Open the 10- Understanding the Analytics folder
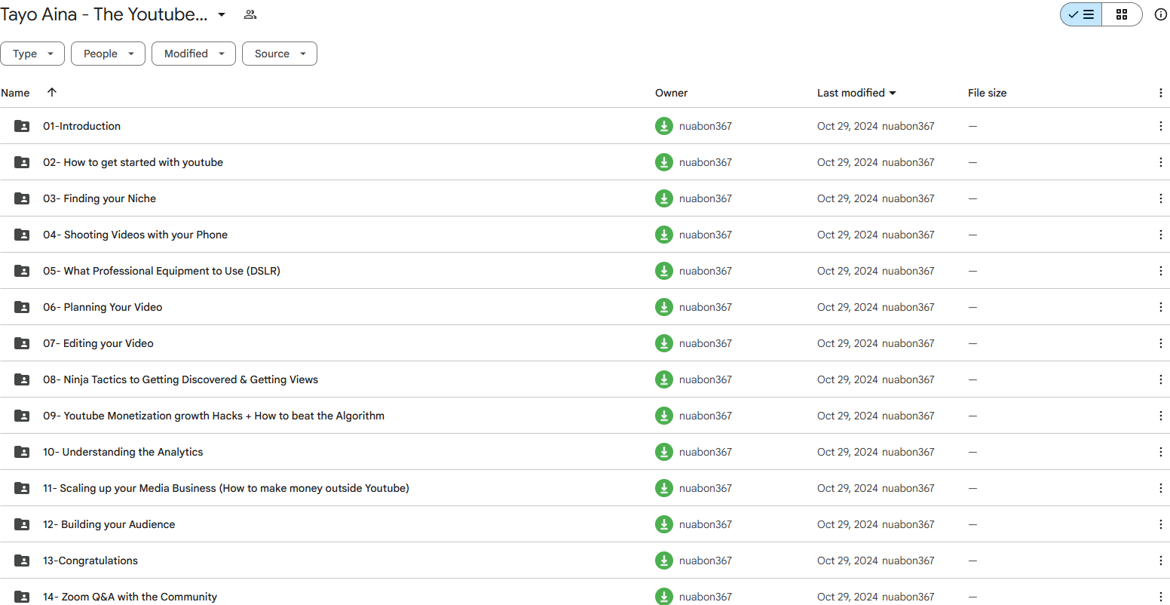 pos(122,452)
